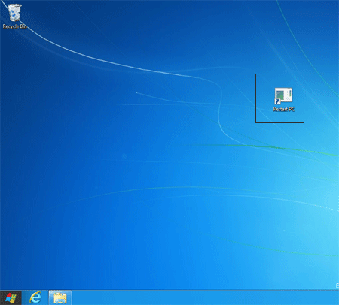Image resolution: width=339 pixels, height=305 pixels.
Task: Launch Internet Explorer from the taskbar
Action: pos(35,298)
